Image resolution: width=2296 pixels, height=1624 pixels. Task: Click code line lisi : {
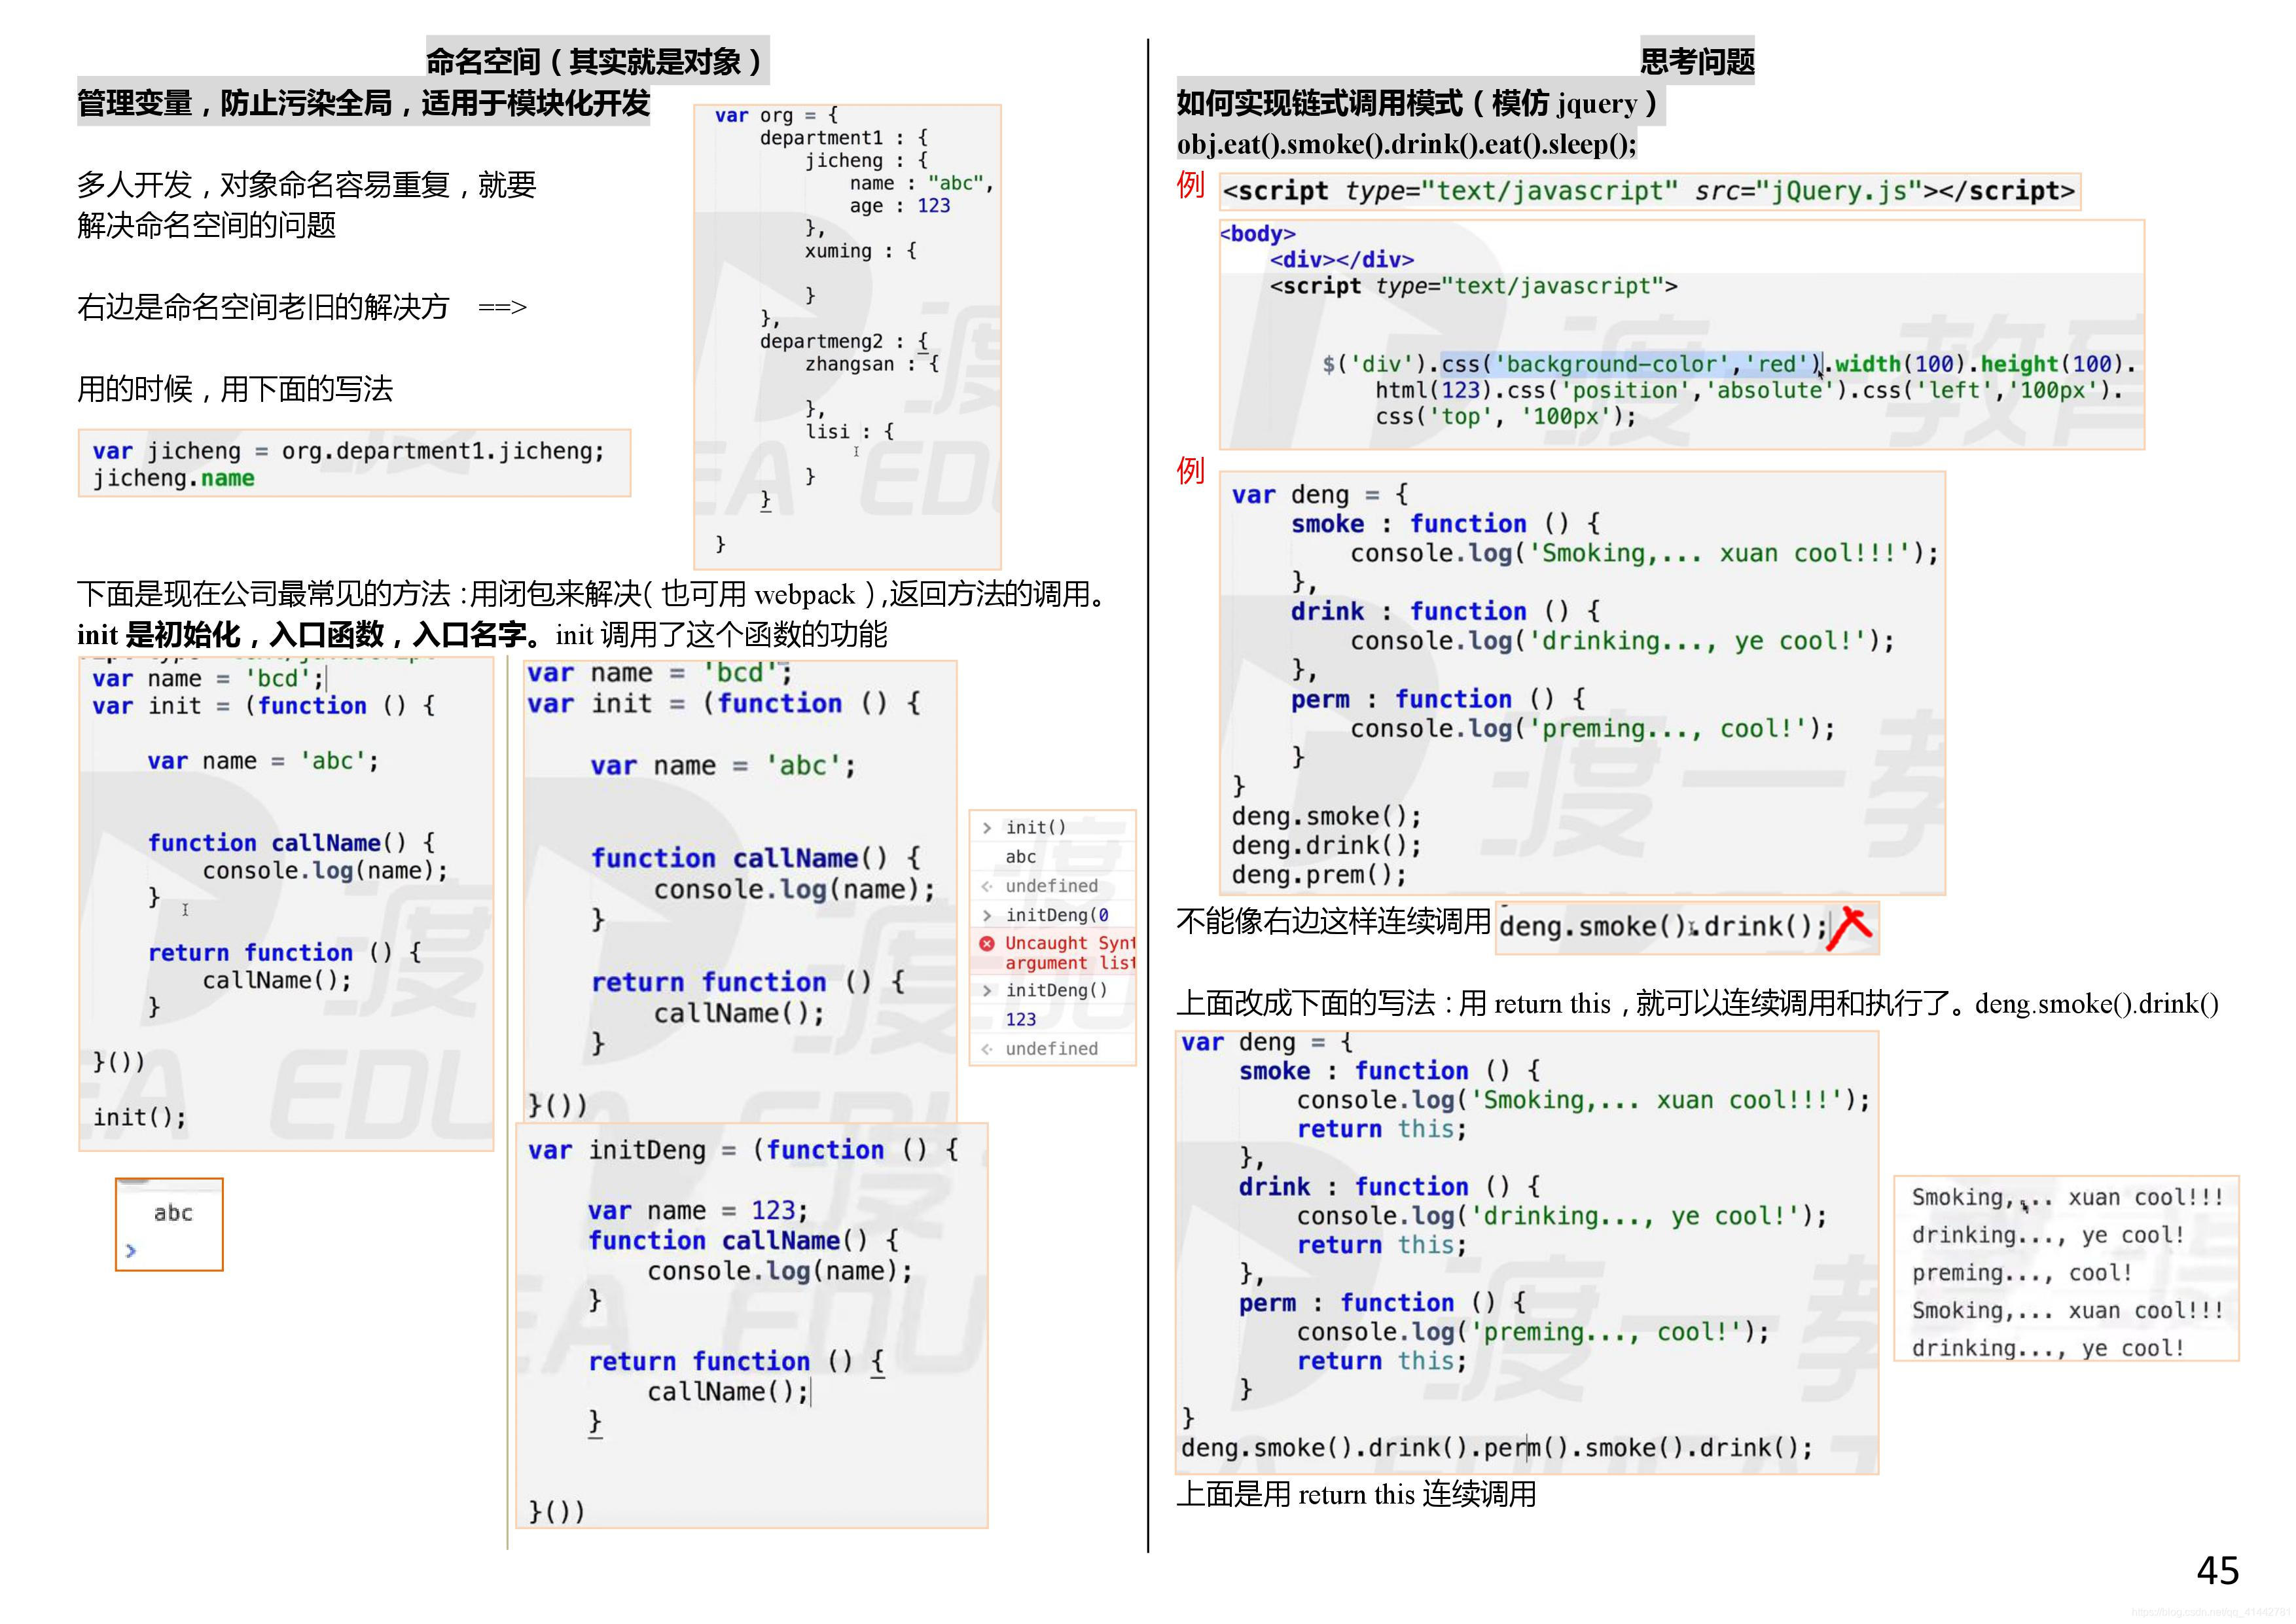coord(849,432)
